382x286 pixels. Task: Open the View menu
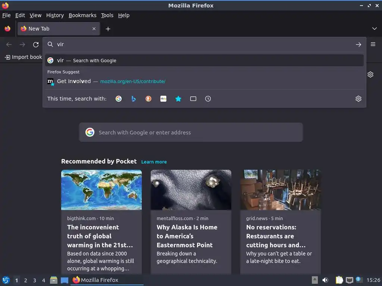(35, 15)
